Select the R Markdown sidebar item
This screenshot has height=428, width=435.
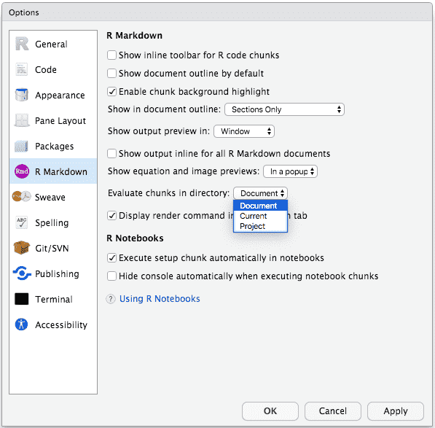coord(53,171)
